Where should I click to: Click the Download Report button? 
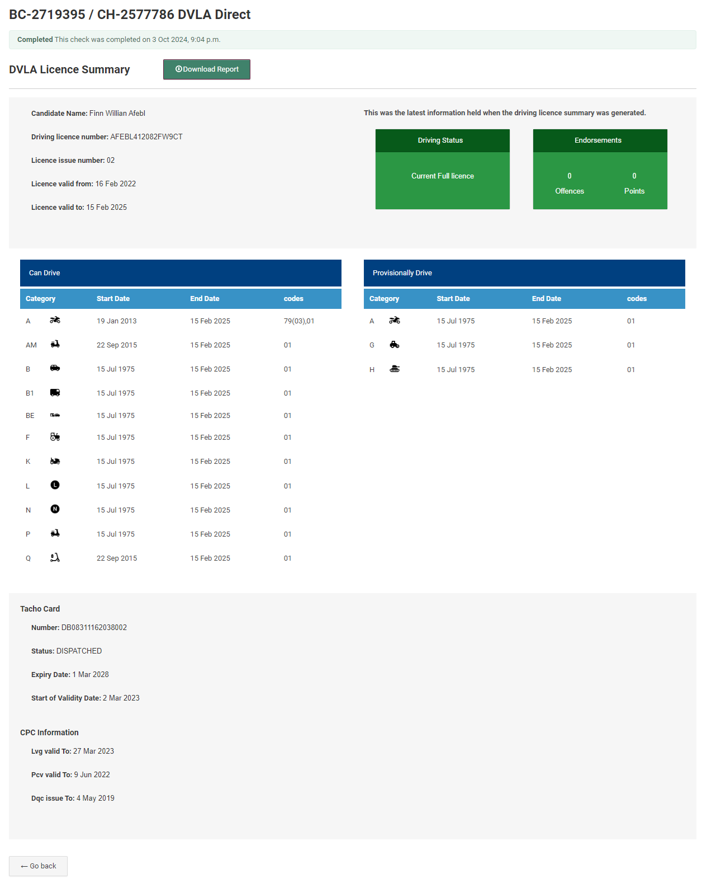206,69
